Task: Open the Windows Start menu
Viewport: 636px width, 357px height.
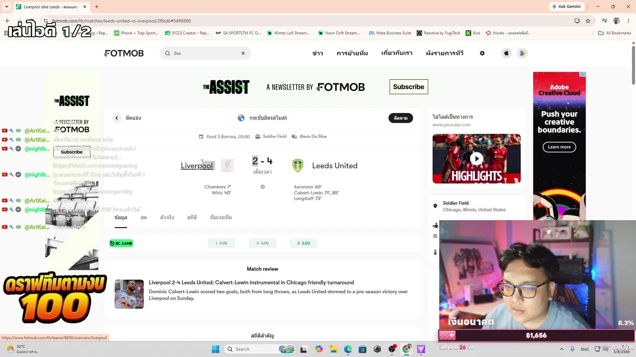Action: point(215,349)
